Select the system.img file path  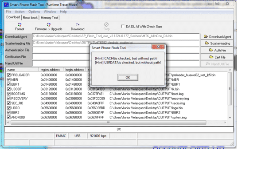148,117
